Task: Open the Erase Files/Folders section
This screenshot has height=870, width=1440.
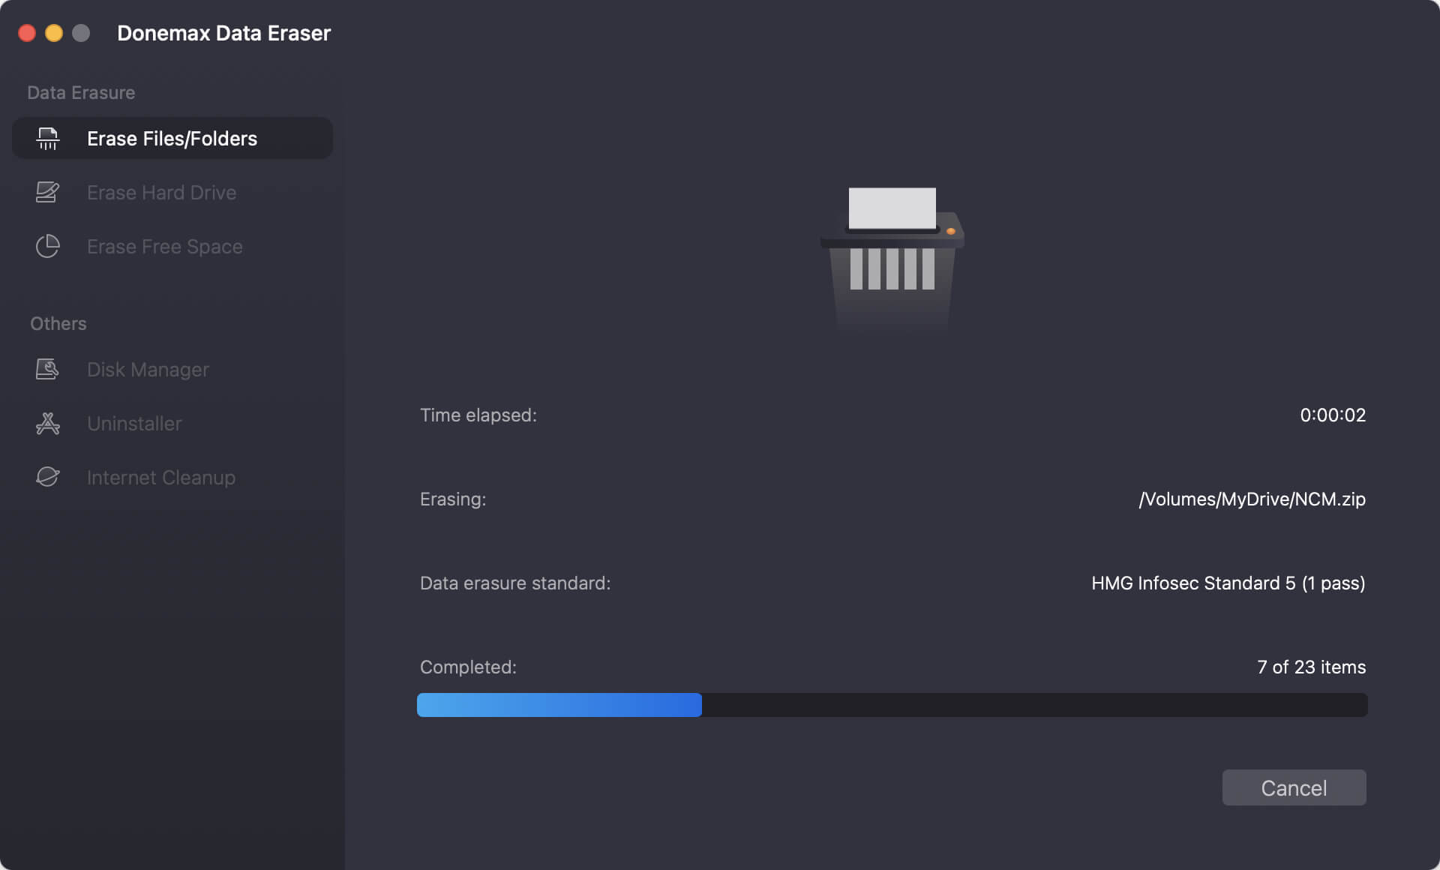Action: click(x=172, y=138)
